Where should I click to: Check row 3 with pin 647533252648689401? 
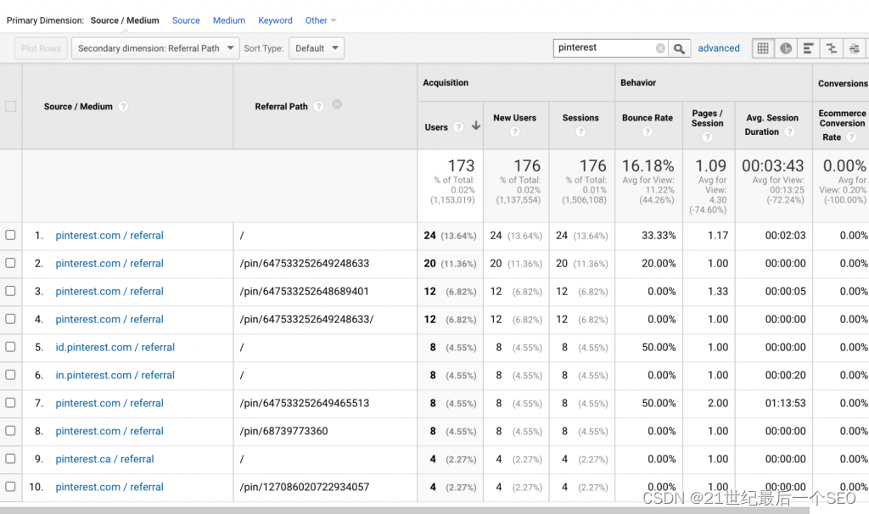click(10, 291)
